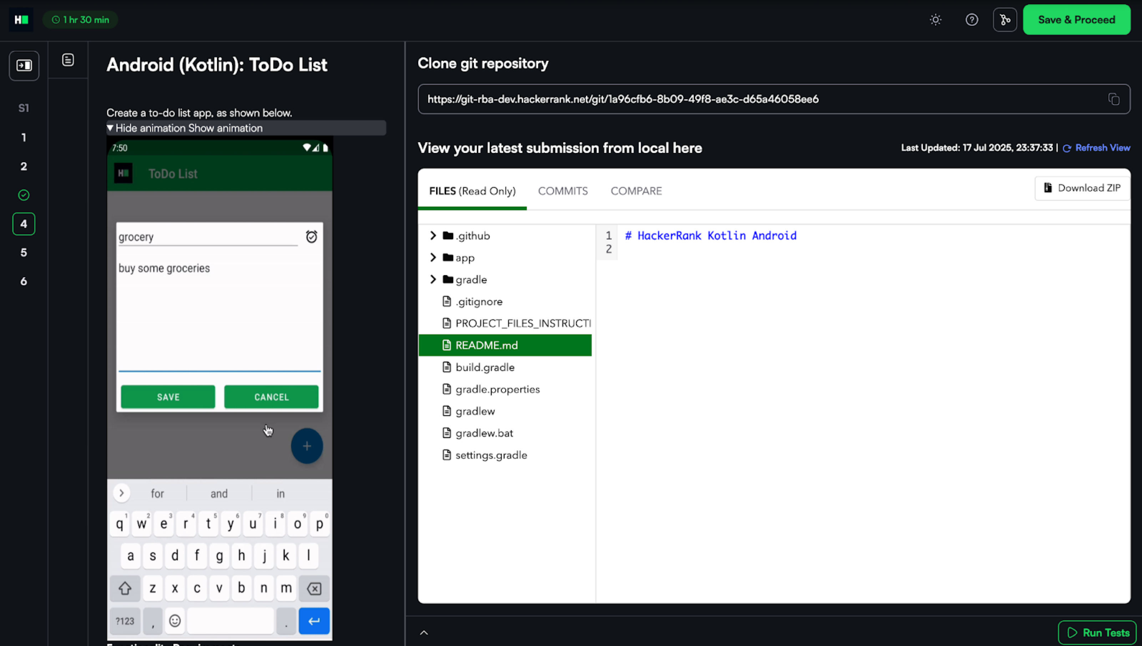The height and width of the screenshot is (646, 1142).
Task: Click CANCEL button in the todo dialog
Action: tap(272, 397)
